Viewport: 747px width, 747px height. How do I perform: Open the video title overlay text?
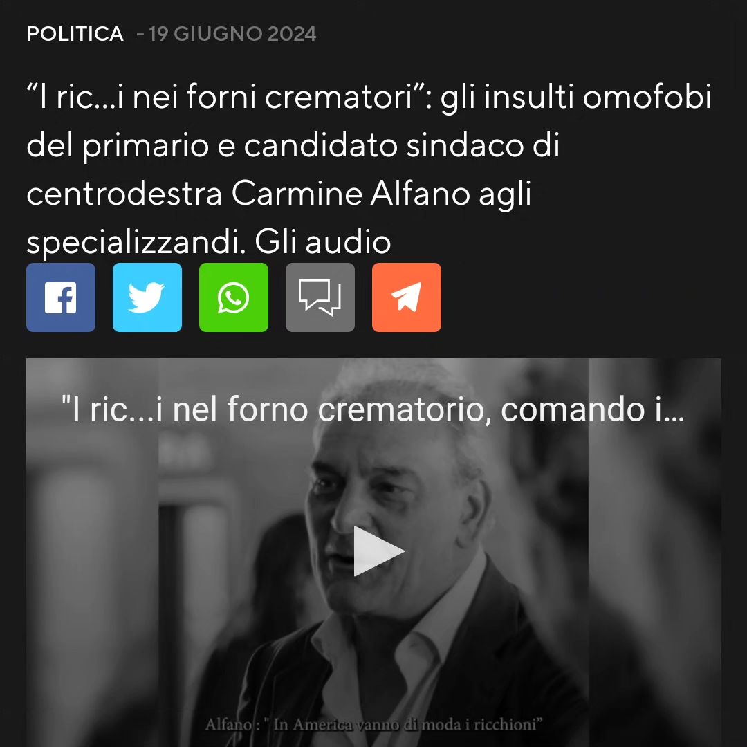click(x=373, y=409)
